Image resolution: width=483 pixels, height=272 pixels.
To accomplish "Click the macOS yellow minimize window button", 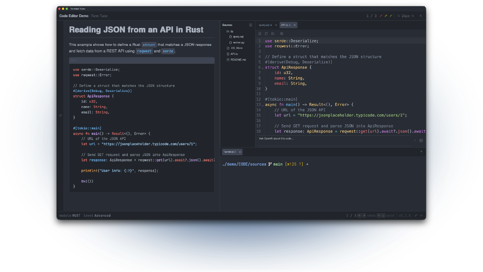I will point(63,9).
